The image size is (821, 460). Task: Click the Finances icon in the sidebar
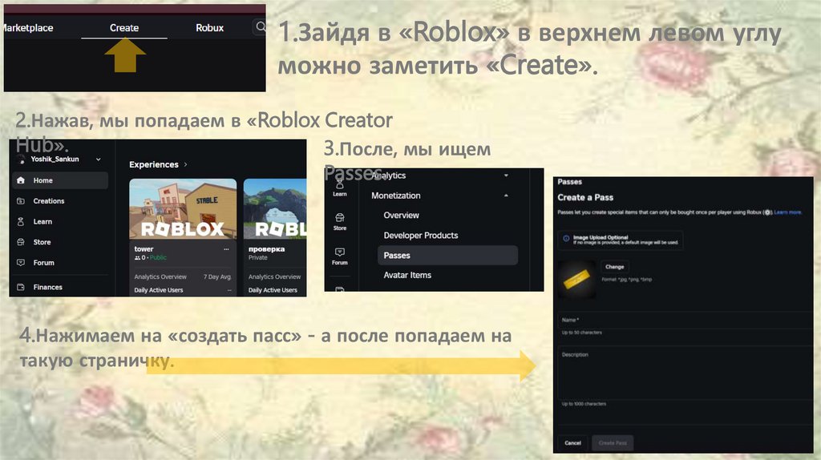tap(21, 287)
